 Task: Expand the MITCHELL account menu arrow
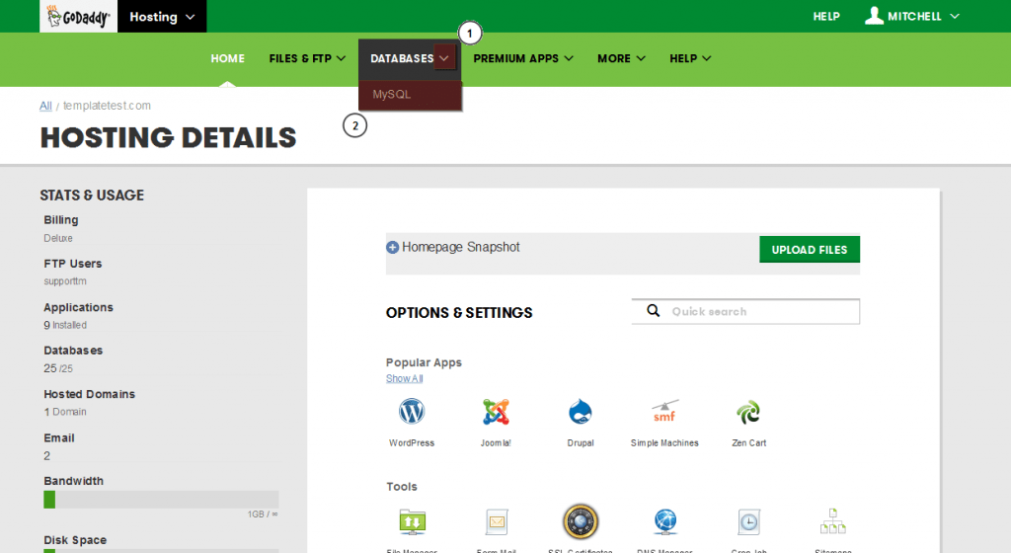coord(955,16)
